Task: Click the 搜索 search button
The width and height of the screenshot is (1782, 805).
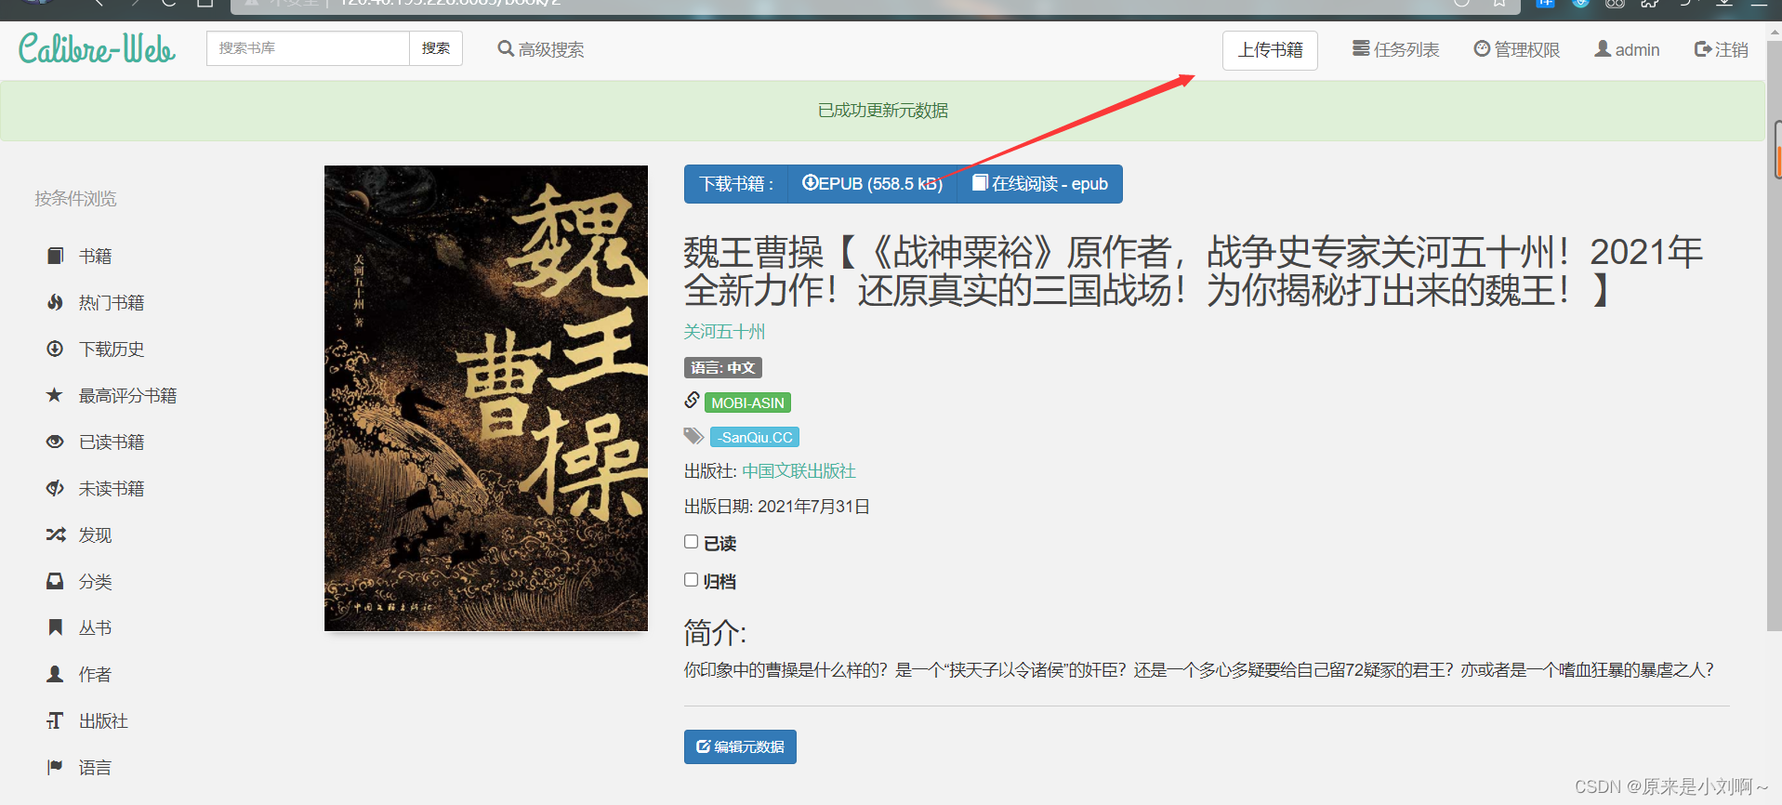Action: 436,48
